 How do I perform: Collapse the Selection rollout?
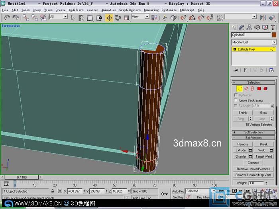pyautogui.click(x=253, y=82)
